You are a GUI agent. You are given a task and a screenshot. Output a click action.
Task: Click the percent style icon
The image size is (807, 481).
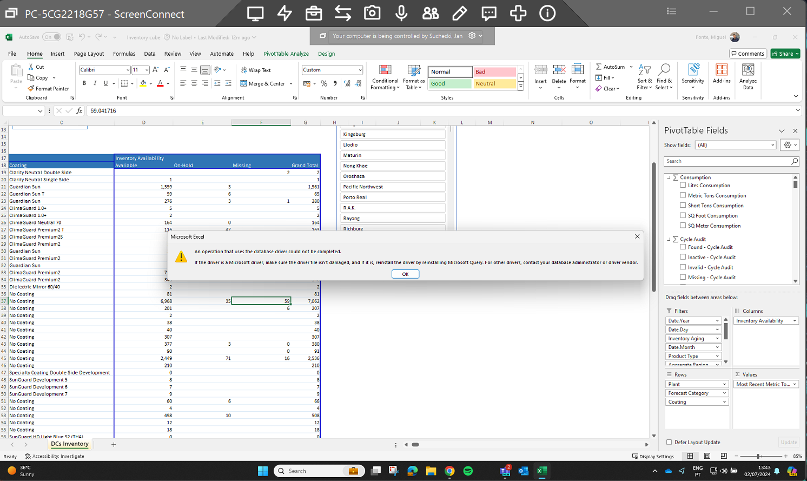point(324,83)
